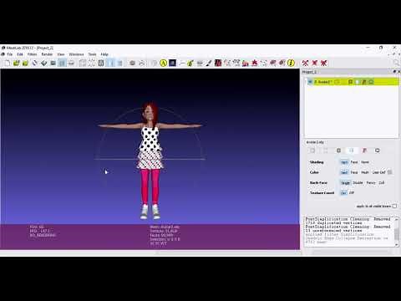This screenshot has height=301, width=401.
Task: Open the Filters menu
Action: pyautogui.click(x=32, y=54)
